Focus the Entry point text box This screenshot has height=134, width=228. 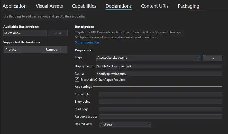pyautogui.click(x=161, y=102)
